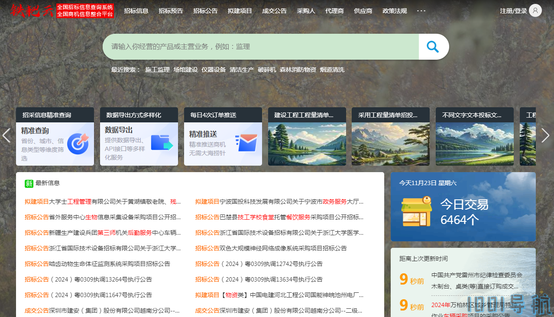Click the 铁魁云 site logo
Image resolution: width=554 pixels, height=317 pixels.
click(x=32, y=11)
